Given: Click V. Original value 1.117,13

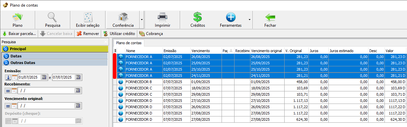Looking at the screenshot, I should [x=296, y=101].
